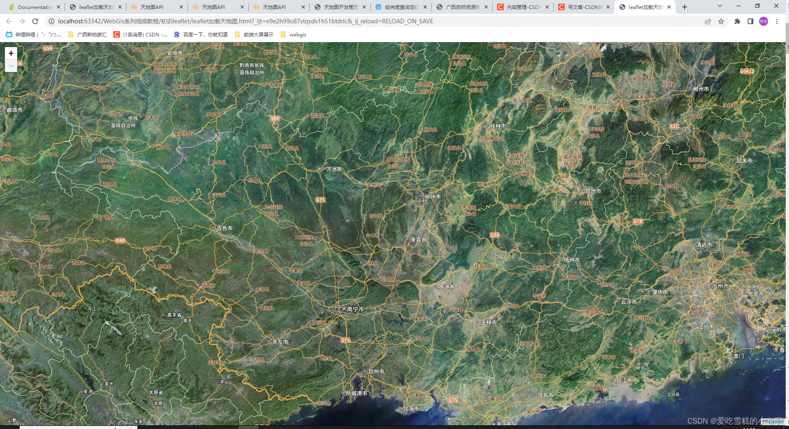Viewport: 789px width, 429px height.
Task: Click the 玉林市 label on map
Action: 489,323
